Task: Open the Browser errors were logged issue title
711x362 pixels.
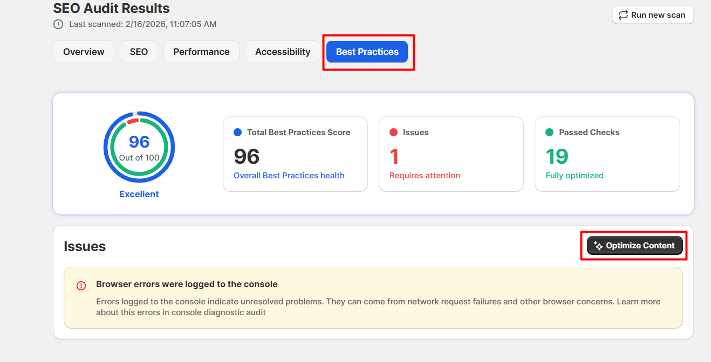Action: pos(187,284)
